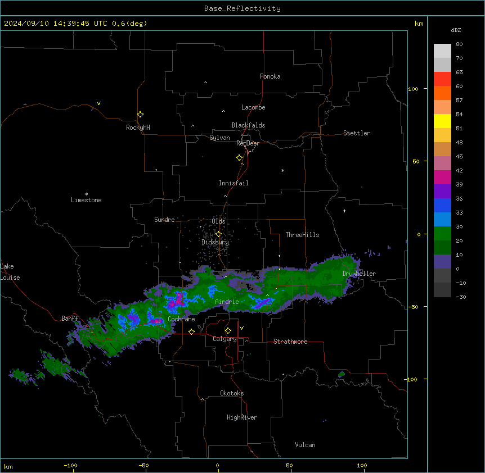Click the Stettler town label

[357, 133]
